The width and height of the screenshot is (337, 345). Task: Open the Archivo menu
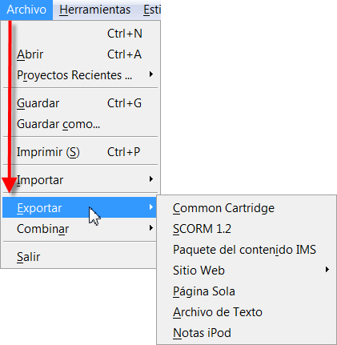(26, 10)
